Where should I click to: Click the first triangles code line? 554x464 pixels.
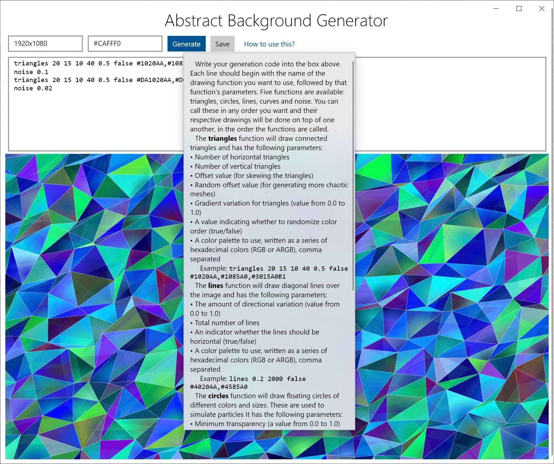(98, 63)
